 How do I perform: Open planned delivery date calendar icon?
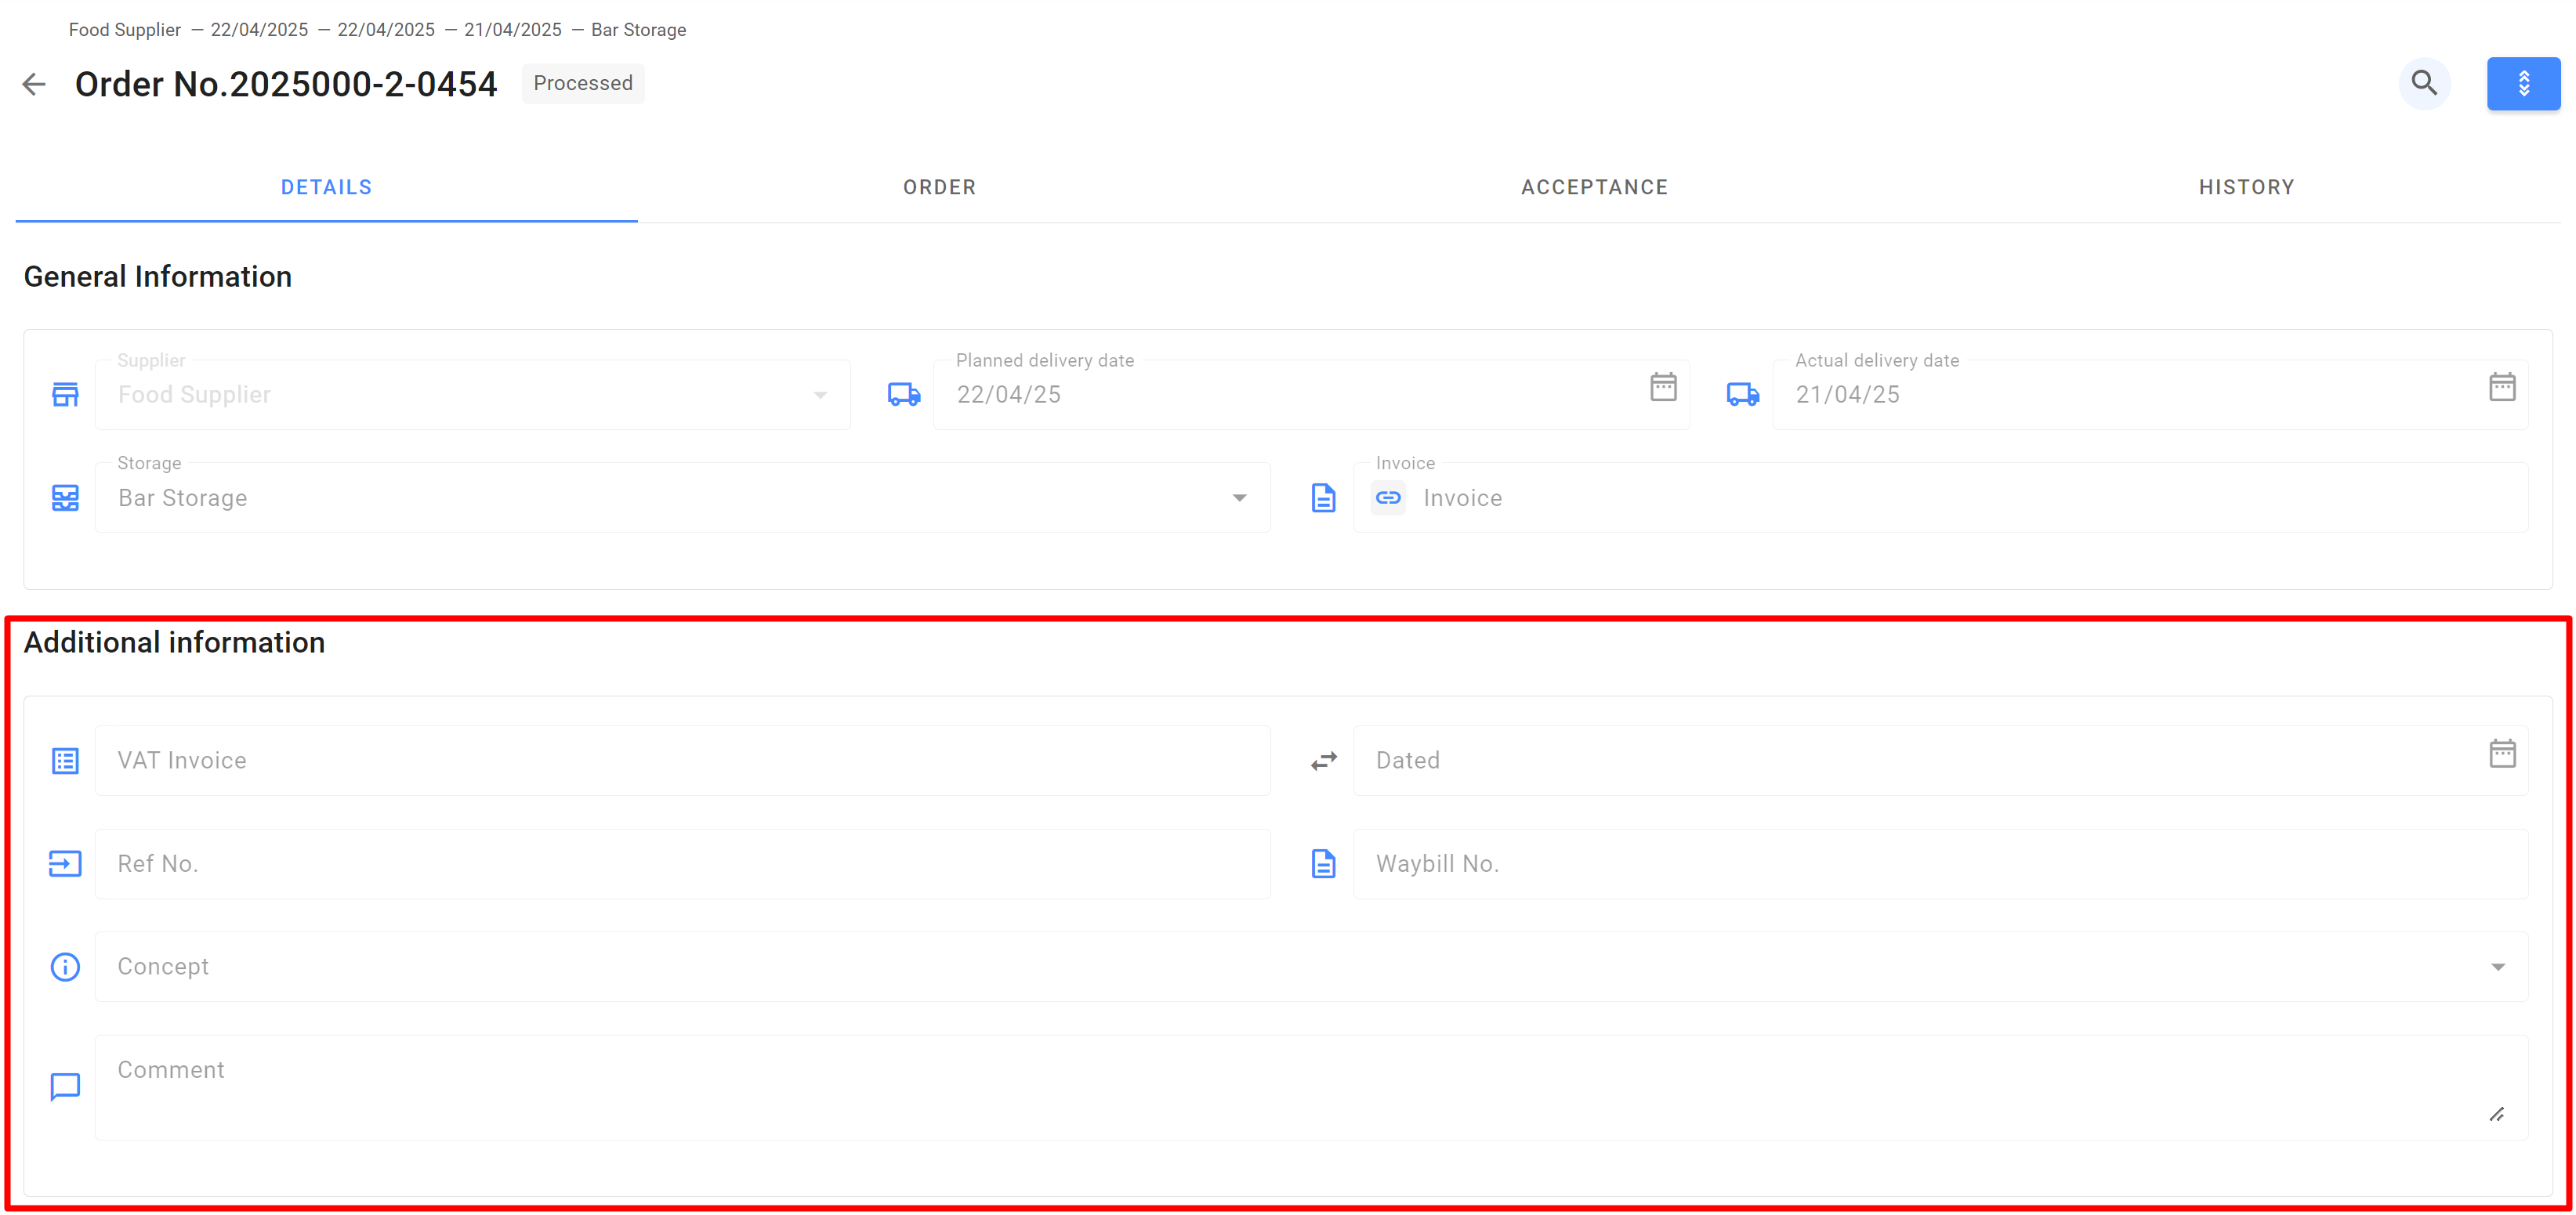(x=1662, y=387)
